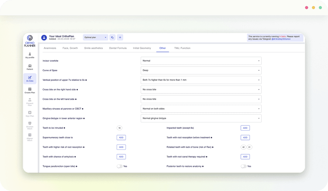Click the plus icon to add plan
Image resolution: width=328 pixels, height=191 pixels.
point(120,37)
